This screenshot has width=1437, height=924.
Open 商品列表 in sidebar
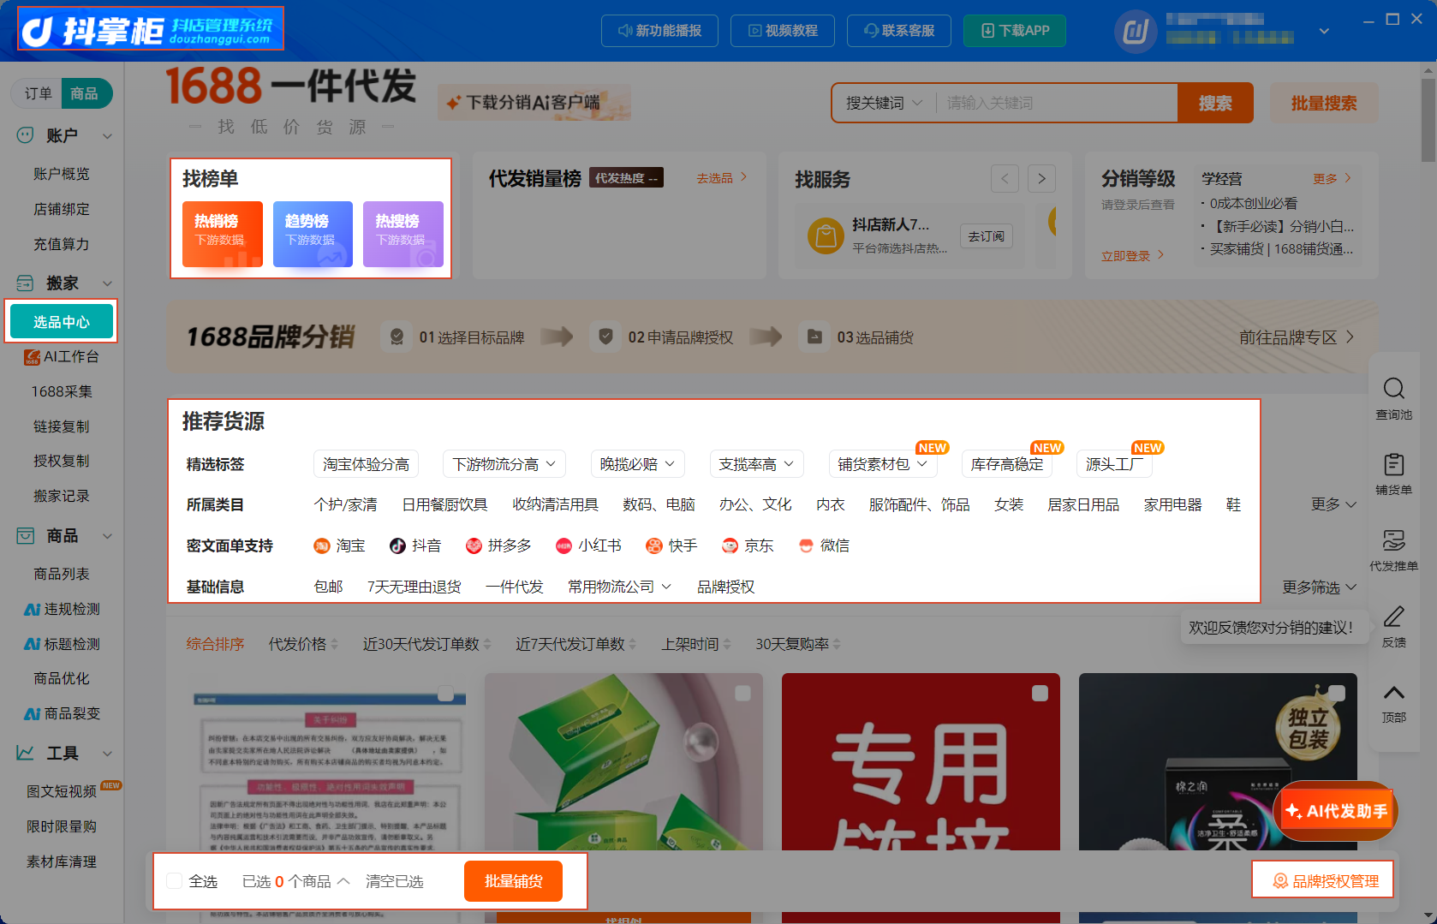coord(62,574)
